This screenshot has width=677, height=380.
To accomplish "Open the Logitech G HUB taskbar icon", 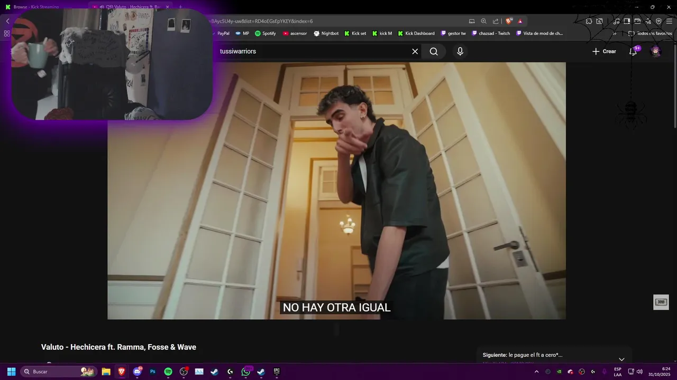I will pos(230,372).
